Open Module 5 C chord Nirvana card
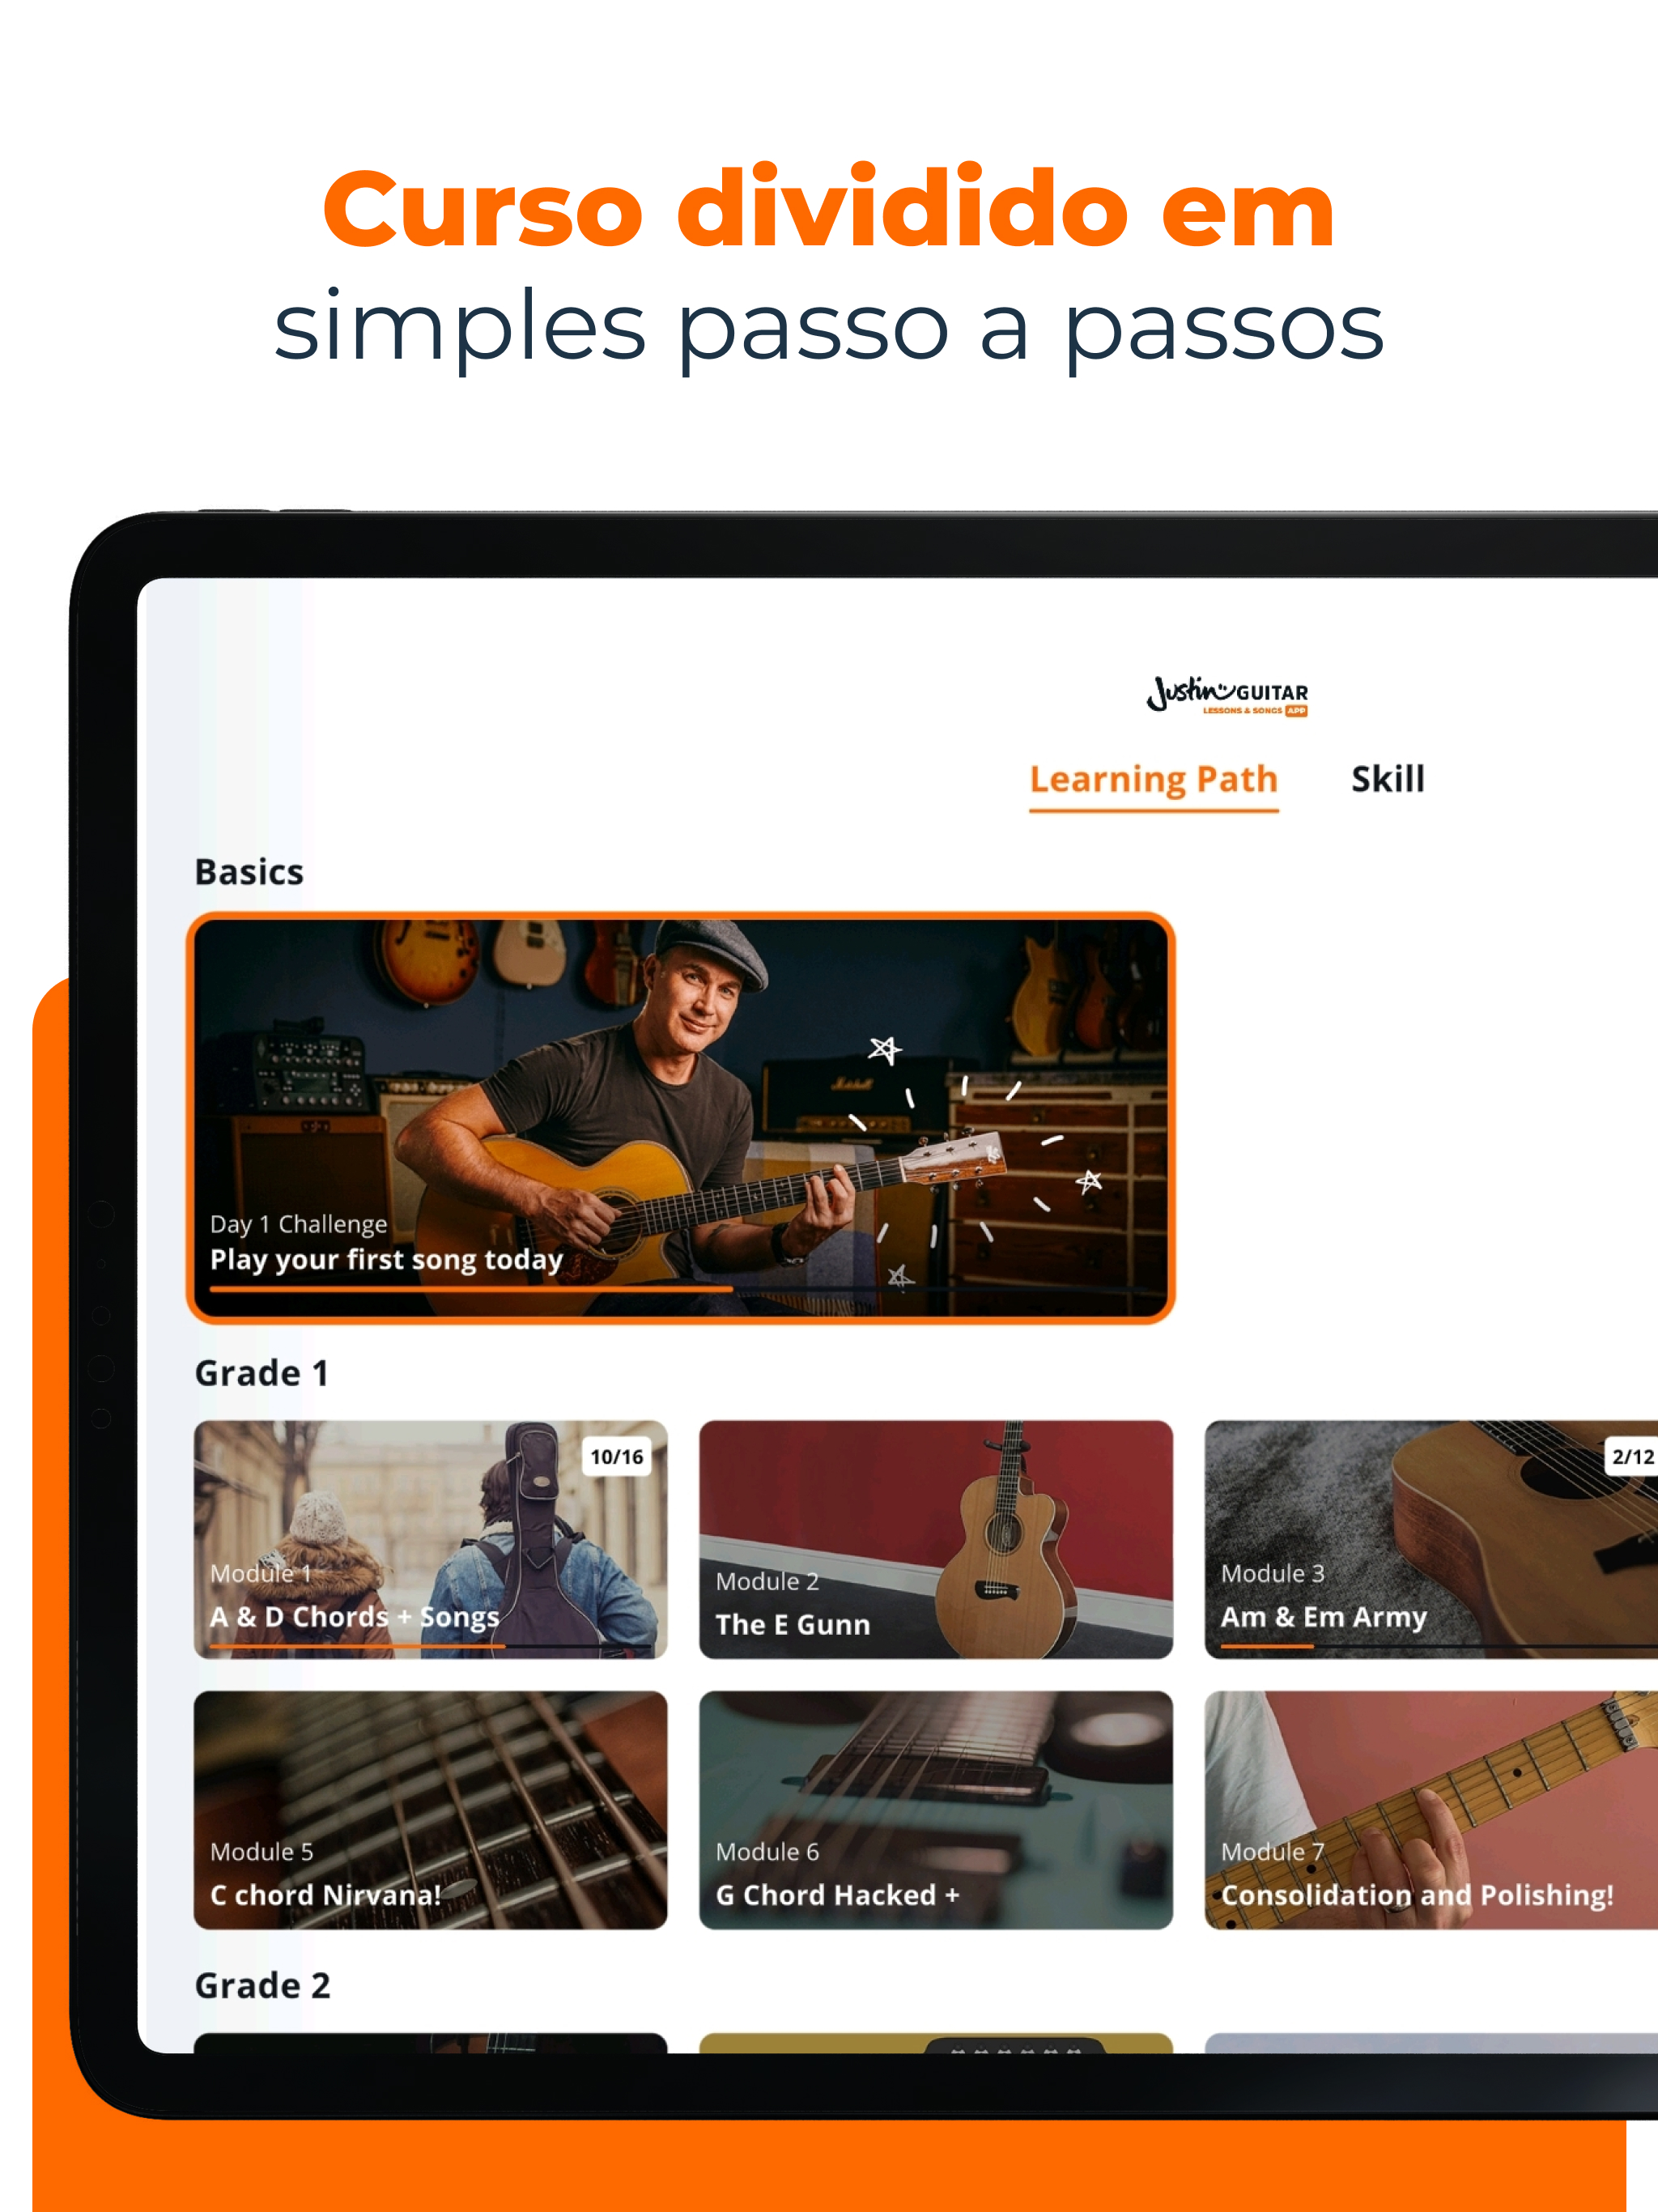Screen dimensions: 1658x2212 (x=430, y=1810)
